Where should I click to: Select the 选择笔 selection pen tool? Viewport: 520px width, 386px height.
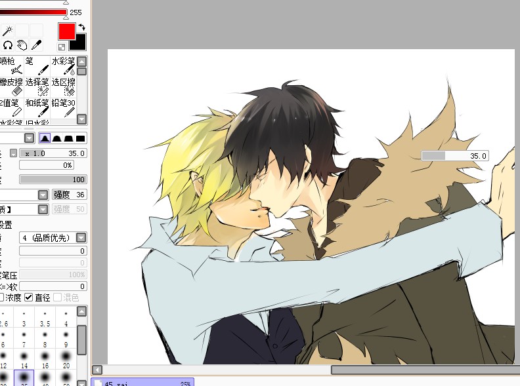[x=37, y=87]
